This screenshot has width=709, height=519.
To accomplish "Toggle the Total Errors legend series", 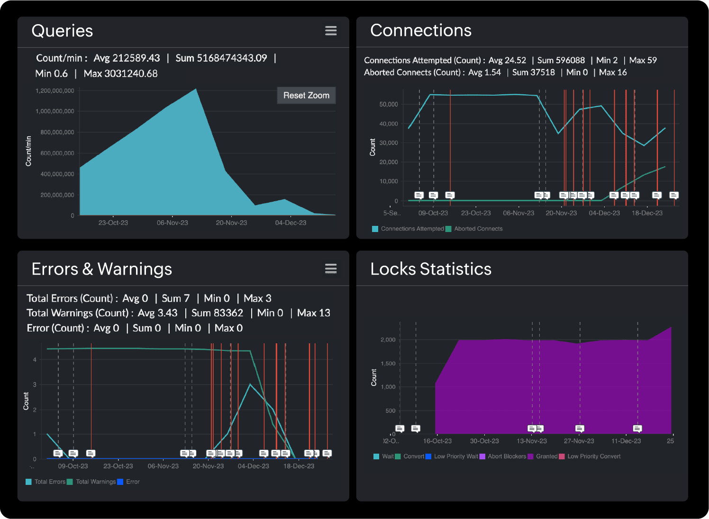I will (x=49, y=482).
